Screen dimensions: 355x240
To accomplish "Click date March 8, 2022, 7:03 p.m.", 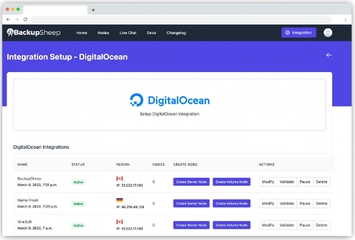I will click(37, 207).
